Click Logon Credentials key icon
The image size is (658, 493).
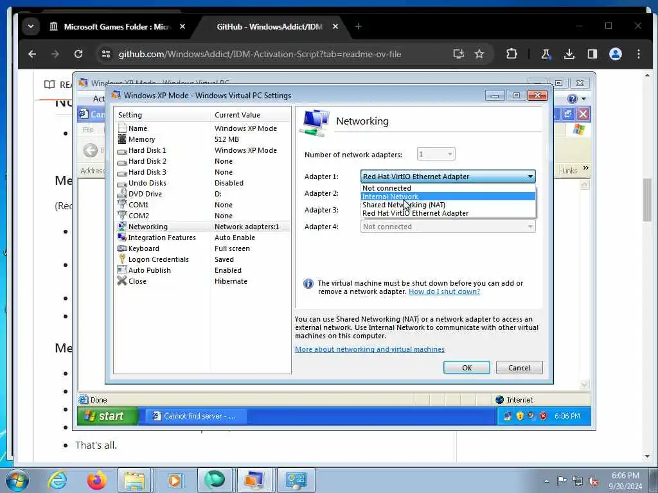pos(121,259)
